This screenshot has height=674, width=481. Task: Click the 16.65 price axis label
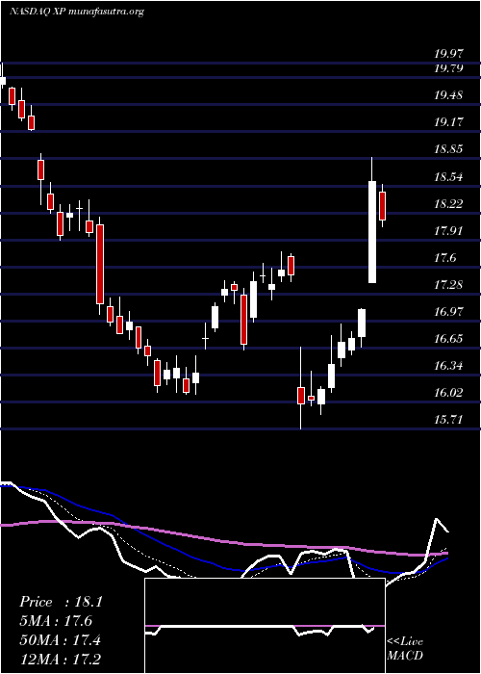tap(449, 339)
